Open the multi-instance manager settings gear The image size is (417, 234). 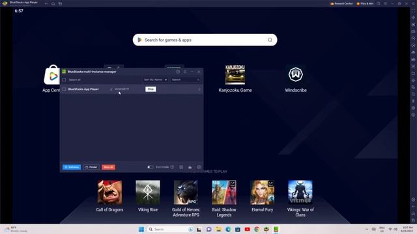(199, 167)
